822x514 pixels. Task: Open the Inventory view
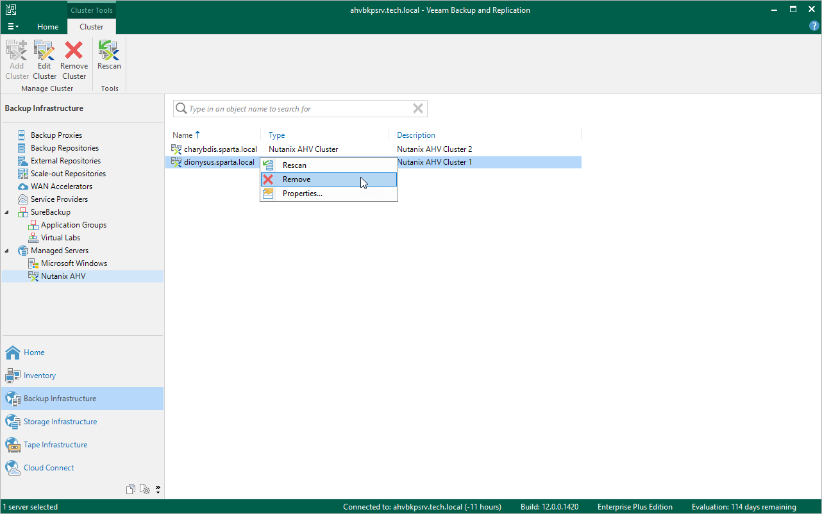82,376
